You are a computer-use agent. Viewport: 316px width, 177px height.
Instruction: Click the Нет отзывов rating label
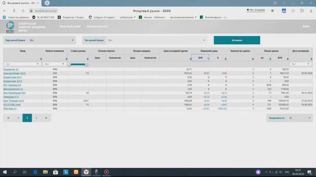[256, 10]
